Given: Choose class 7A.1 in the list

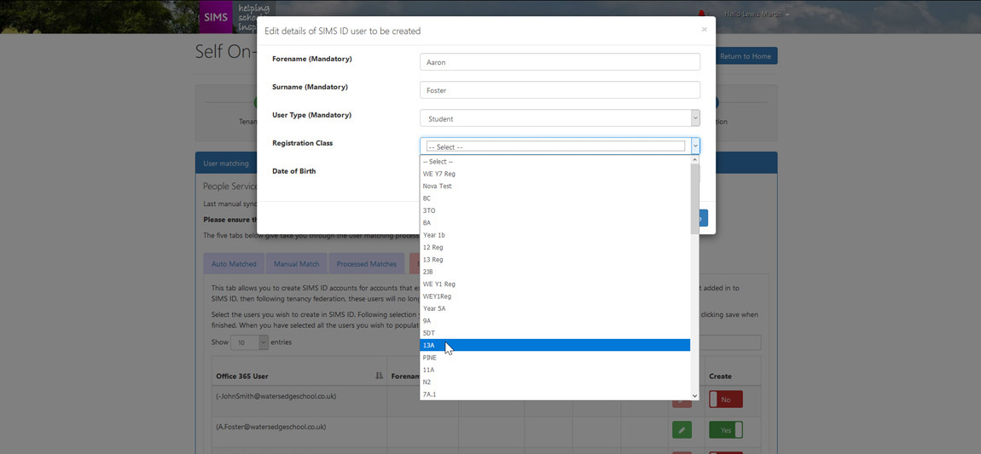Looking at the screenshot, I should pos(555,394).
